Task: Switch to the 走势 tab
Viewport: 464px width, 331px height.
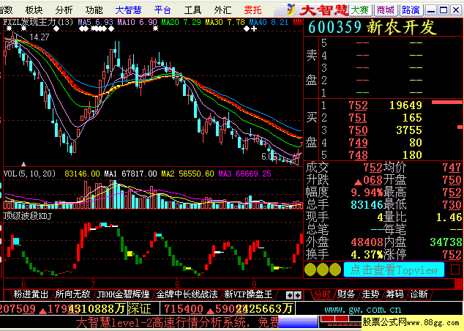Action: coord(370,294)
